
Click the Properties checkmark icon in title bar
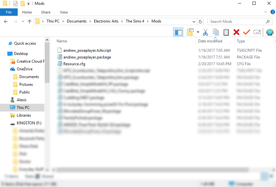pos(15,3)
